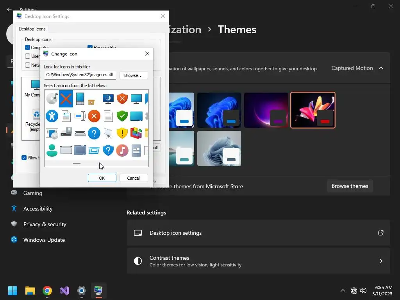Open volume control in system tray
Screen dimensions: 400x300
[363, 291]
